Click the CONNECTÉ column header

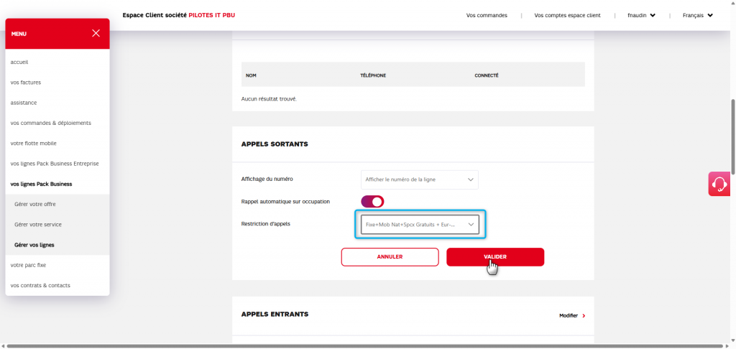pos(487,75)
